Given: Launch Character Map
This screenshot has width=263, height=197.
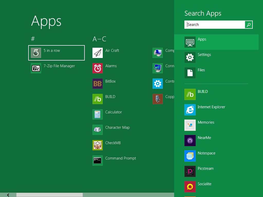Looking at the screenshot, I should coord(117,127).
